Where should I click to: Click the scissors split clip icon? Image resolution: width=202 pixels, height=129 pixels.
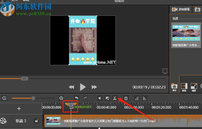point(115,98)
